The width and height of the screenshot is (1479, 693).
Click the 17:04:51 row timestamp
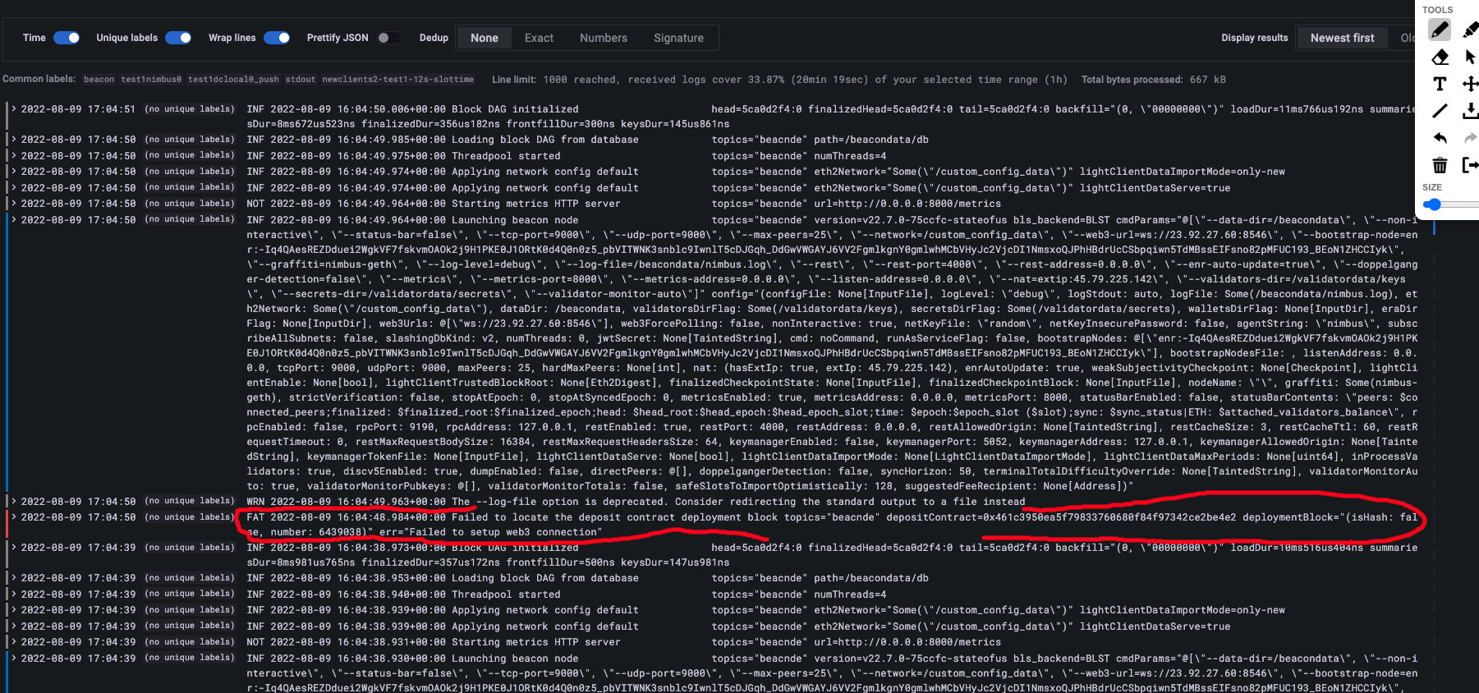pos(78,109)
